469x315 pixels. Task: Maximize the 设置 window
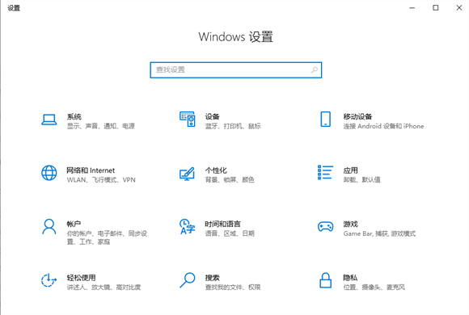[x=436, y=8]
